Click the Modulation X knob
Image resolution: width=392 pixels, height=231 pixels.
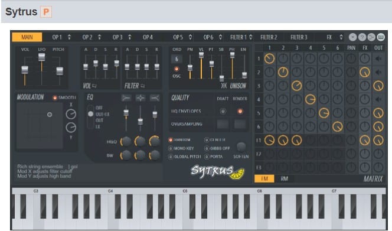[x=71, y=114]
